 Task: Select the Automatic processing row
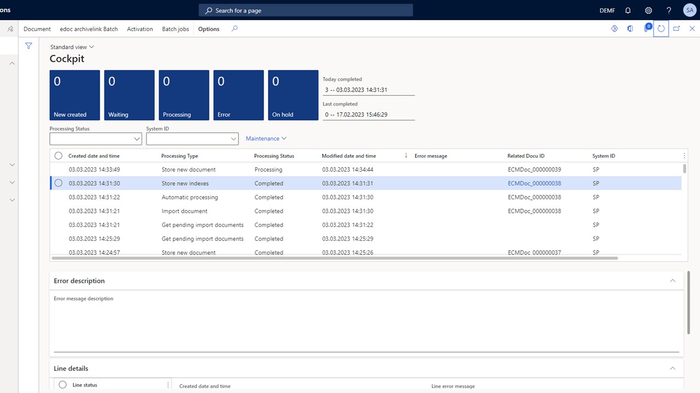pos(366,197)
